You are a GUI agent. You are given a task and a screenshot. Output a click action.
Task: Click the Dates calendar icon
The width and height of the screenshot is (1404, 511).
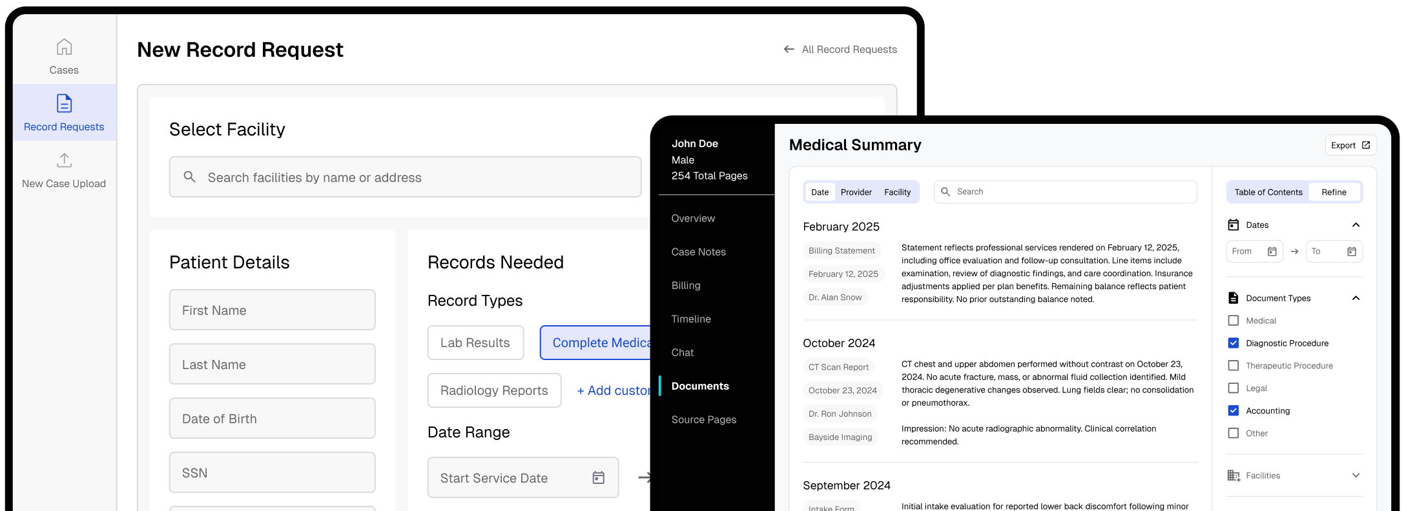(1234, 225)
